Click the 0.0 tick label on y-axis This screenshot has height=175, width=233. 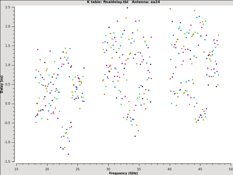[8, 104]
